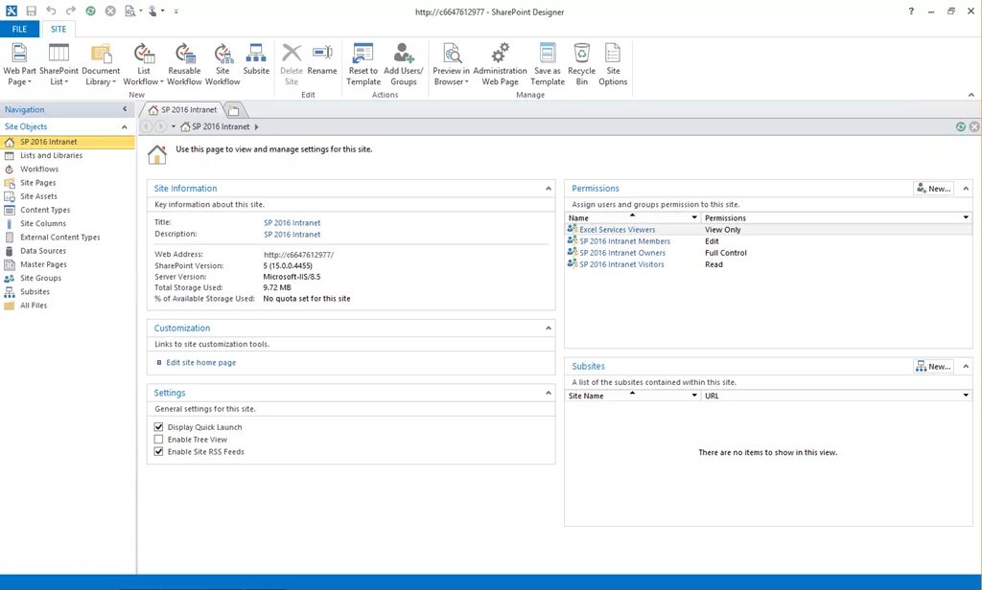Collapse the Subsites section

click(x=966, y=366)
